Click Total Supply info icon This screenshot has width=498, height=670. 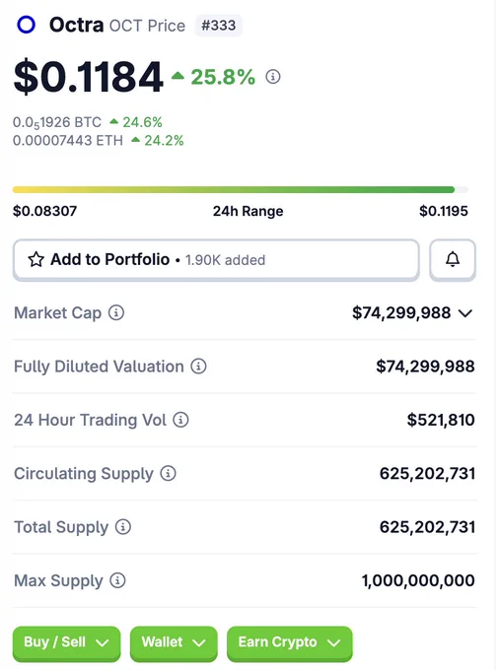point(123,527)
